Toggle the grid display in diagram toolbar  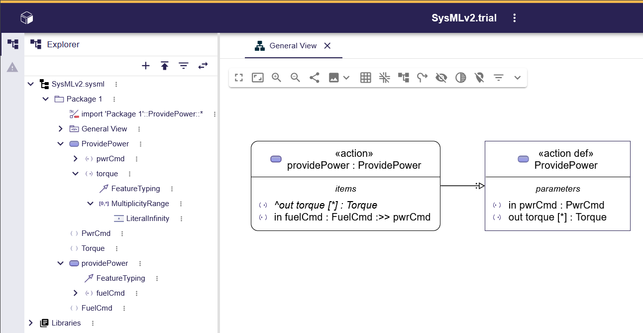click(x=365, y=78)
